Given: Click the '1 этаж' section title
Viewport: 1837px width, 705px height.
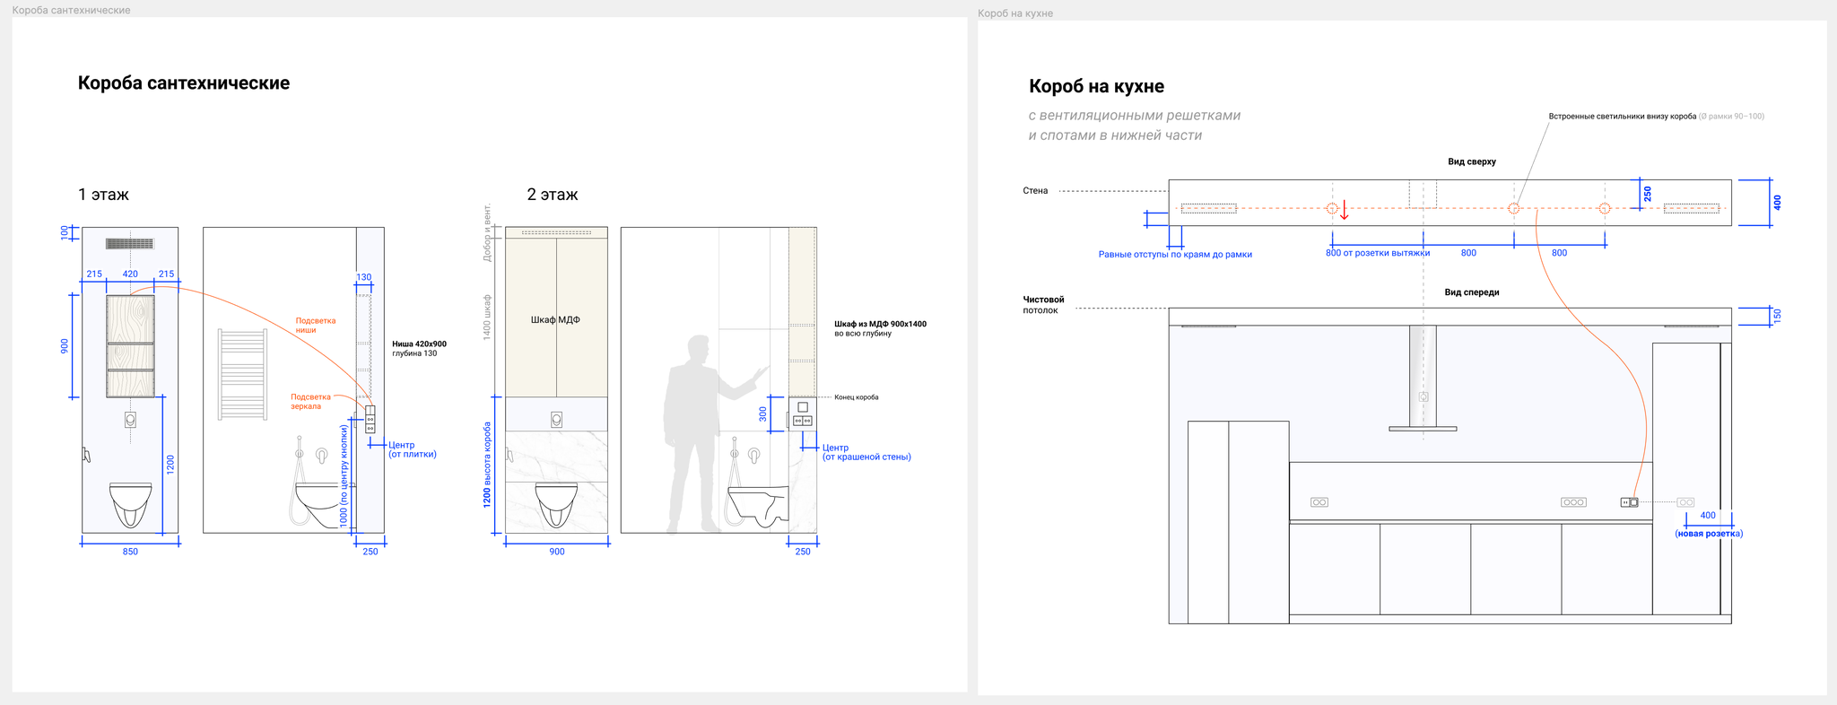Looking at the screenshot, I should [103, 195].
